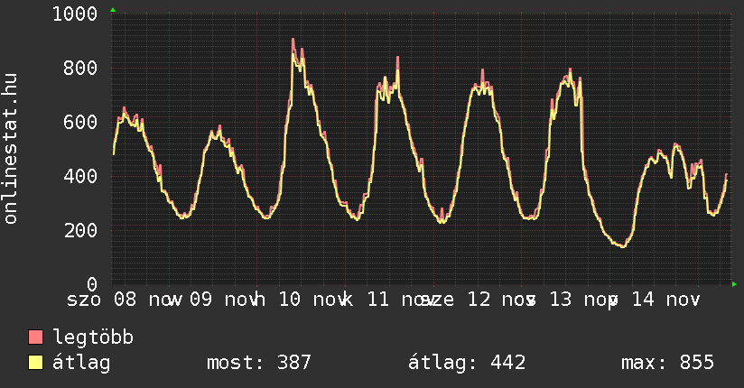Click the "átlag: 442" statistic

point(467,363)
